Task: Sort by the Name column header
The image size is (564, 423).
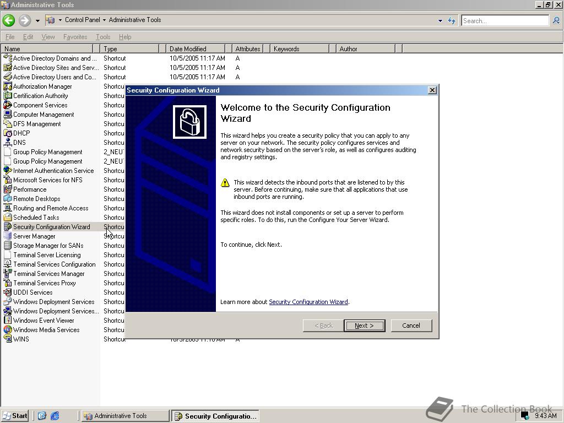Action: point(47,48)
